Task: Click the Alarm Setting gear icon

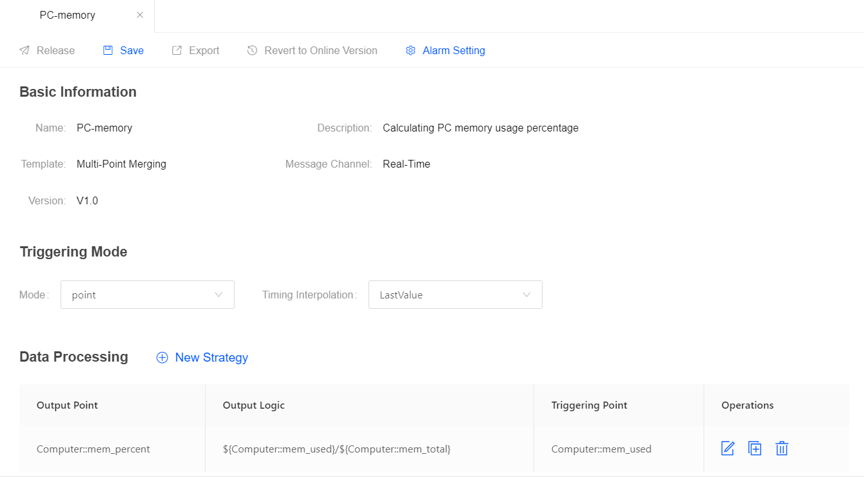Action: [410, 50]
